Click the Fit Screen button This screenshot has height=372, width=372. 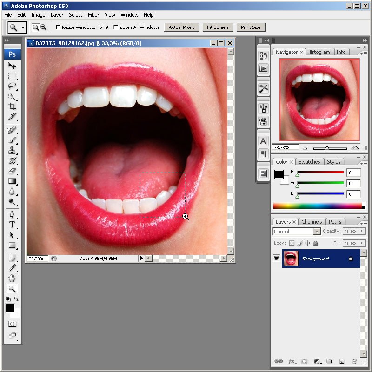pyautogui.click(x=218, y=27)
